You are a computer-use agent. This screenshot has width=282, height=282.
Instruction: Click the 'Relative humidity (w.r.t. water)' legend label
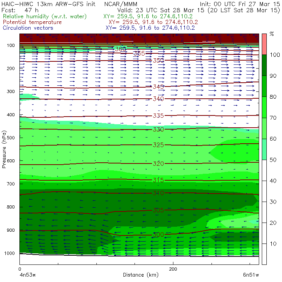45,16
